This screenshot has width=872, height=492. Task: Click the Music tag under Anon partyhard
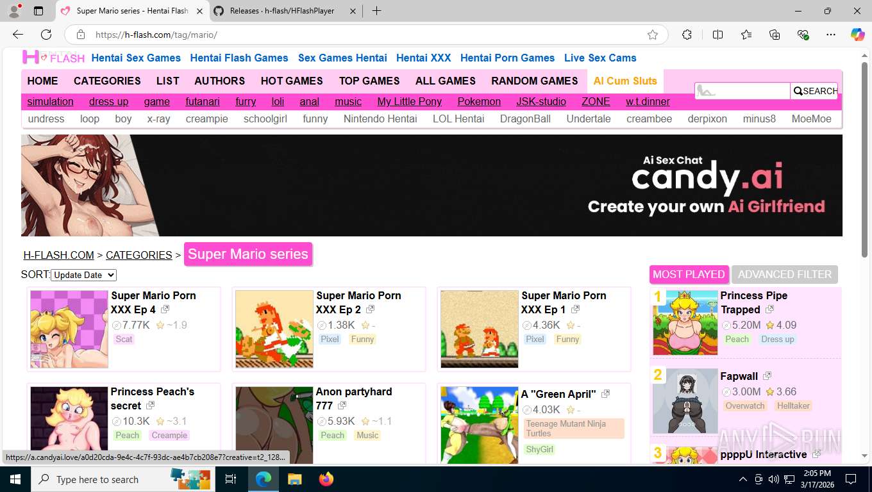367,435
